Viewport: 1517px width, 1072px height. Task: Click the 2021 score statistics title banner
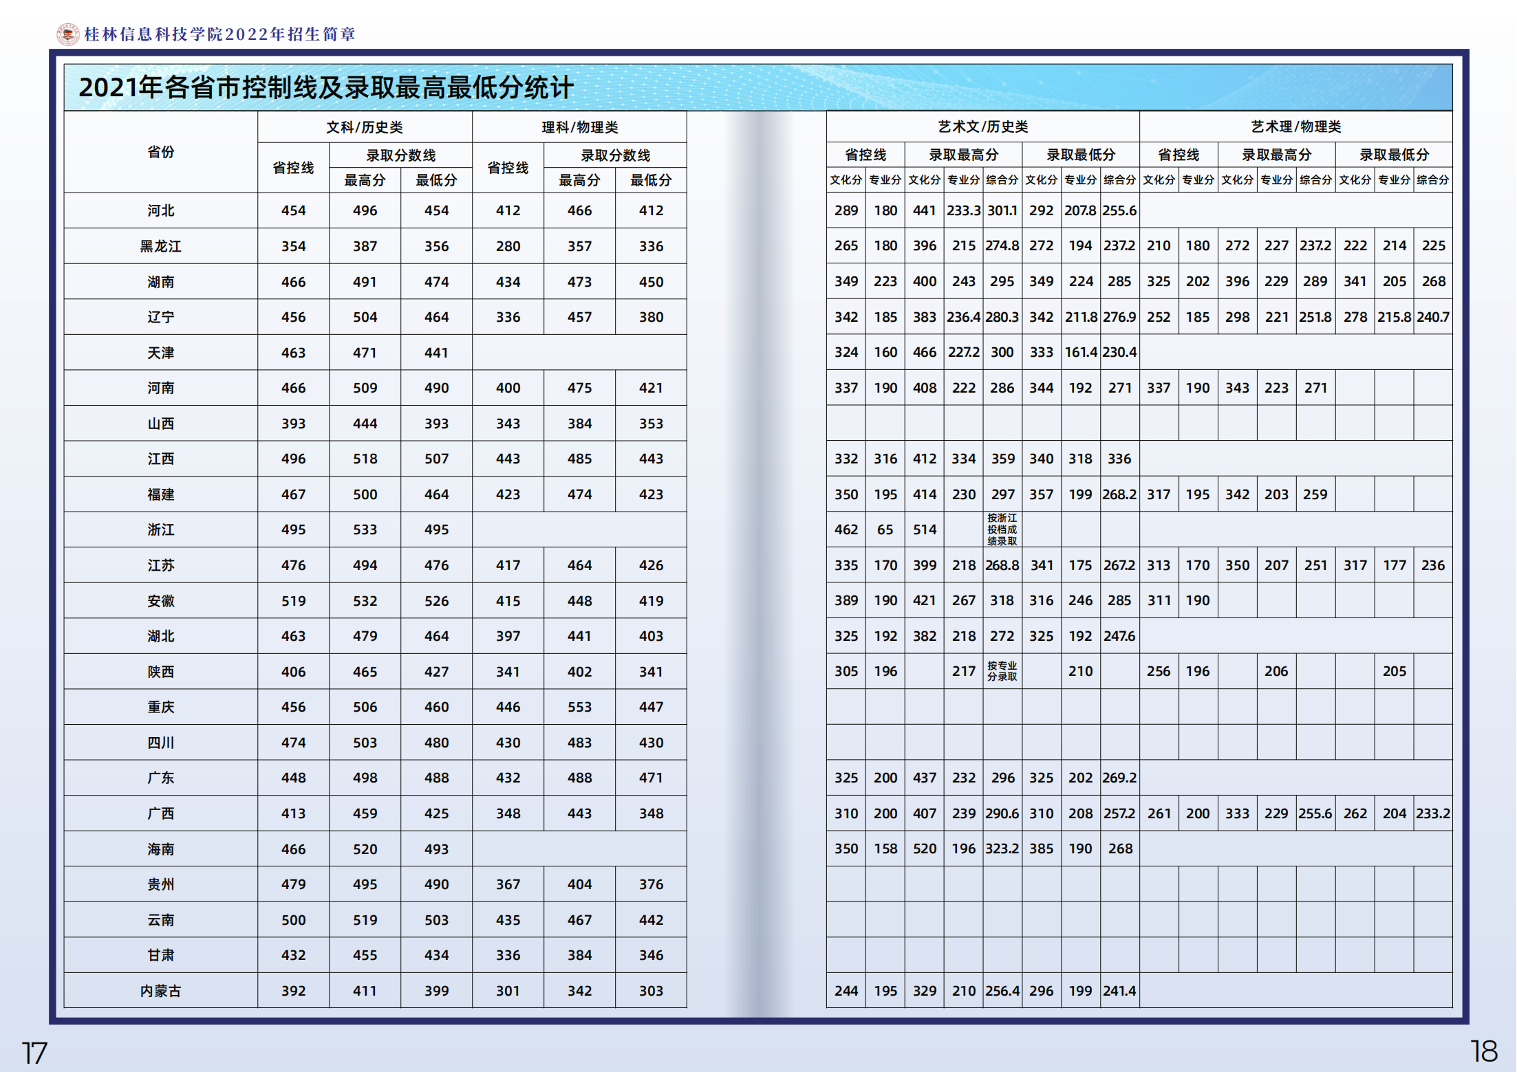point(326,88)
